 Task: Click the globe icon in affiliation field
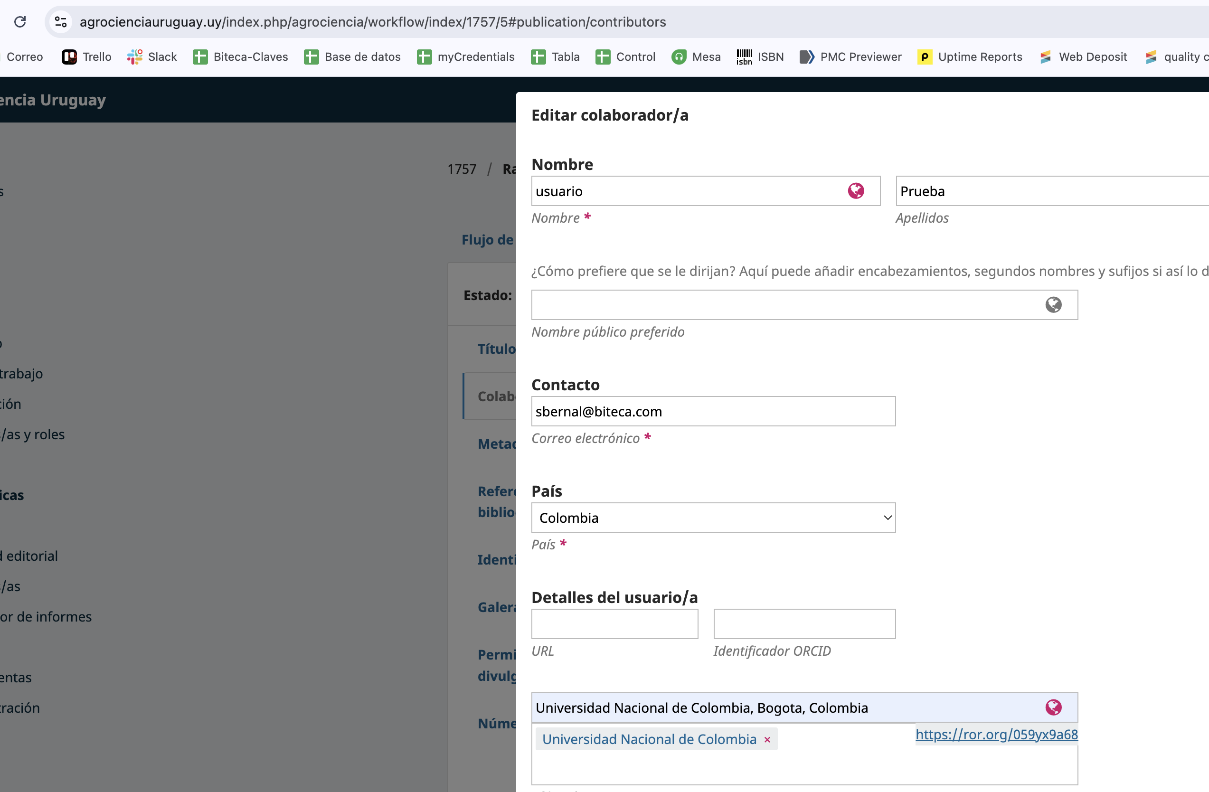(x=1053, y=707)
